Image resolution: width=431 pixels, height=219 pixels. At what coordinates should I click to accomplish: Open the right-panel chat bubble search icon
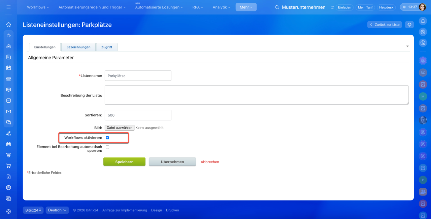click(x=423, y=43)
